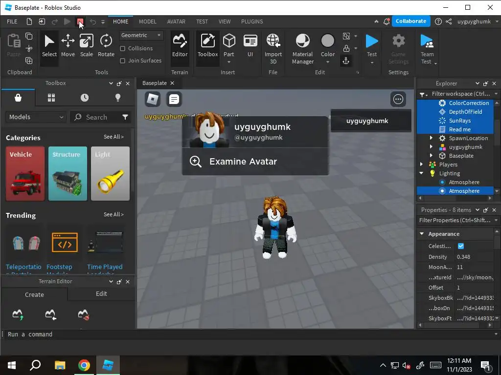Activate the Rotate tool
The width and height of the screenshot is (501, 375).
(106, 46)
